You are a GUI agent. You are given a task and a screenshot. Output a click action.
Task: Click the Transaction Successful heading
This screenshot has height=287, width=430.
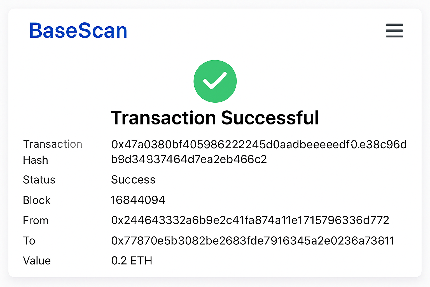(215, 118)
